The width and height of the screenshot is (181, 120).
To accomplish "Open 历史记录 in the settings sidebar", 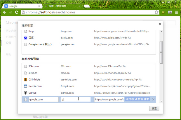I will [11, 31].
